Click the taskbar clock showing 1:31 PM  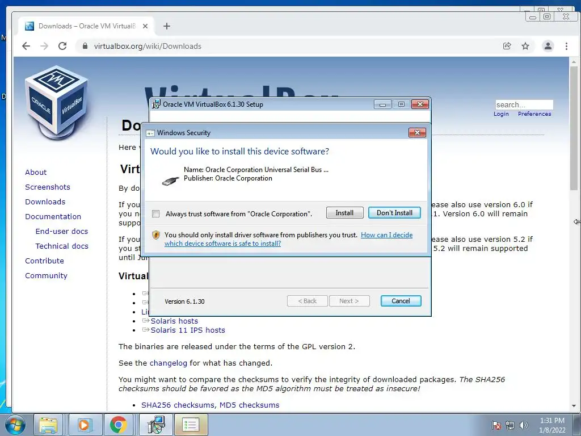pyautogui.click(x=552, y=425)
